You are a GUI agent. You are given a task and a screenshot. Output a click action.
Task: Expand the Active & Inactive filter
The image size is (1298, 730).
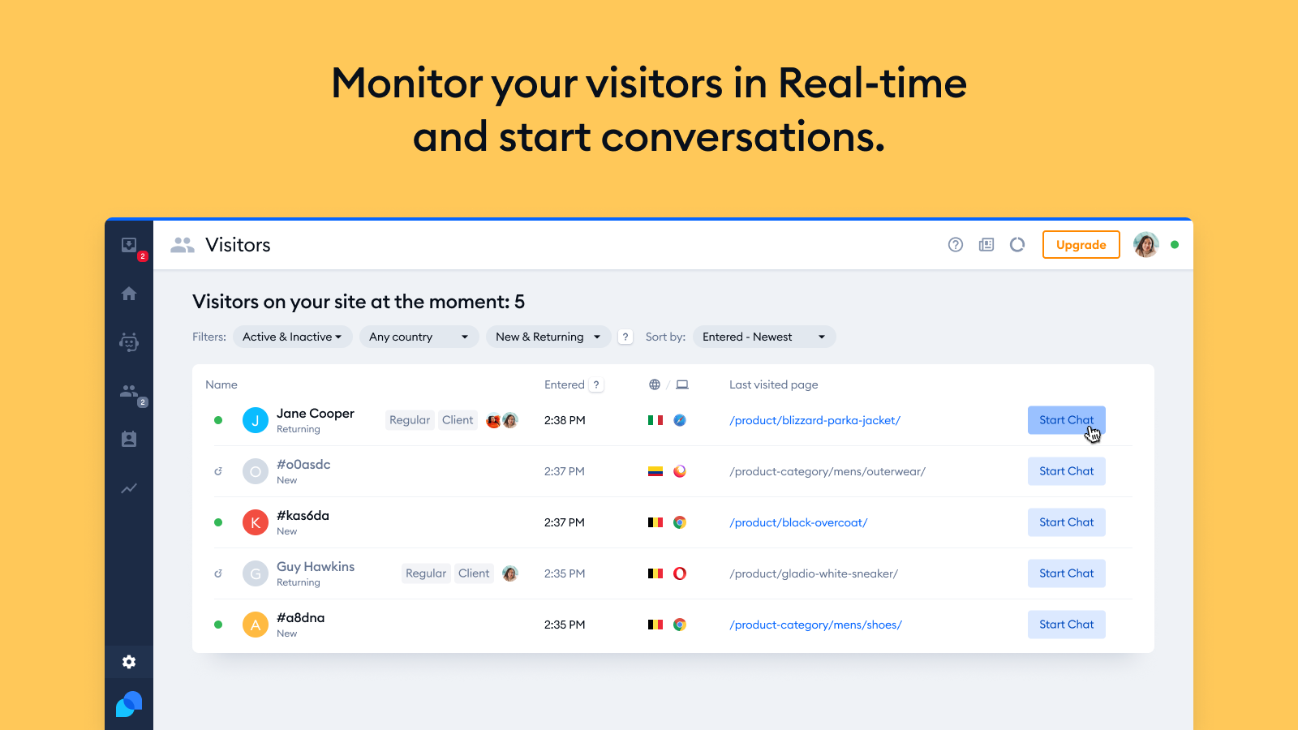pyautogui.click(x=292, y=337)
